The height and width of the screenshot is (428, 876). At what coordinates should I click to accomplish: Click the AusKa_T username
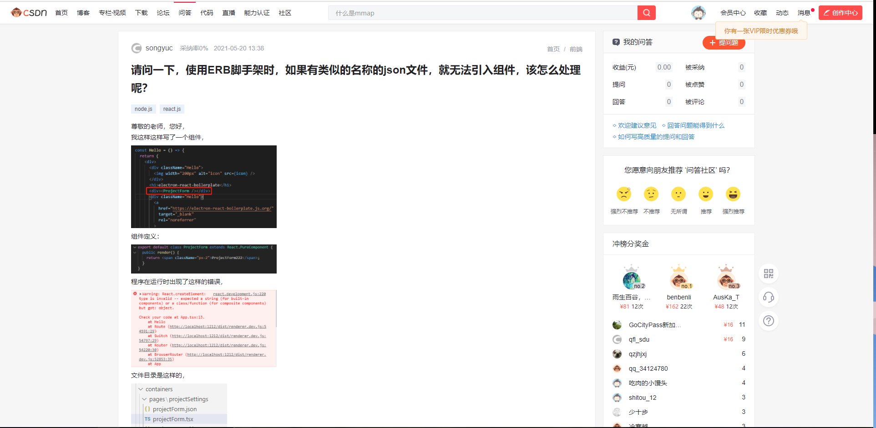click(x=726, y=297)
